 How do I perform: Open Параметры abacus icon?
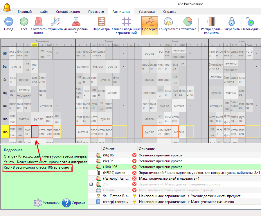click(x=101, y=22)
